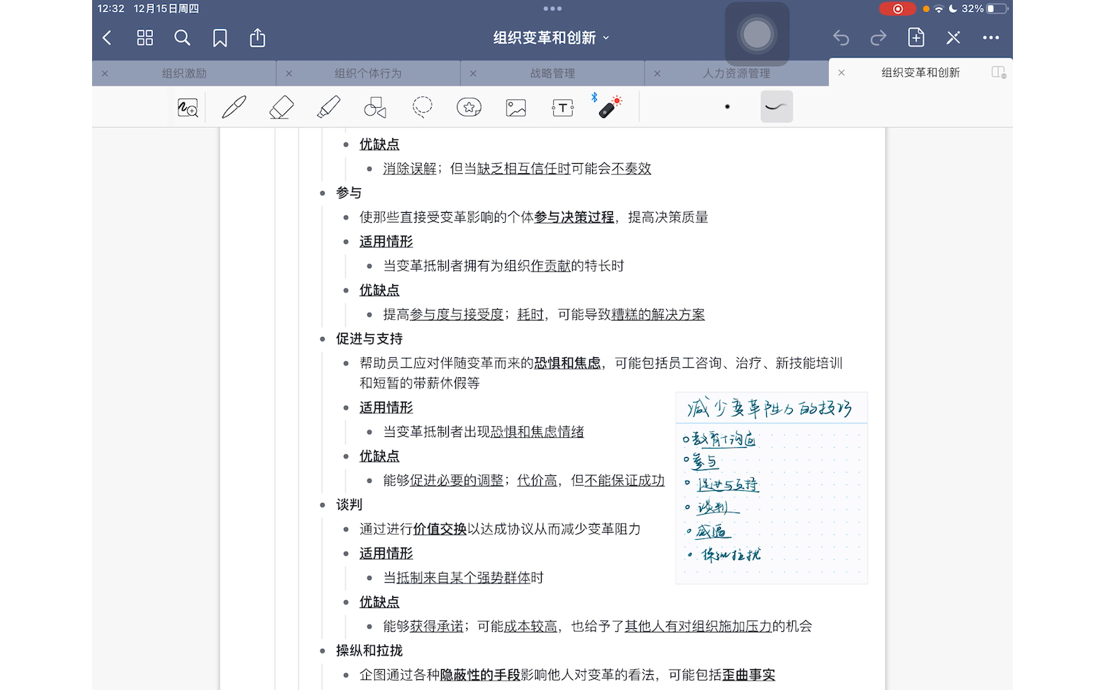Screen dimensions: 1105x690
Task: Select the Laser pointer tool
Action: [609, 106]
